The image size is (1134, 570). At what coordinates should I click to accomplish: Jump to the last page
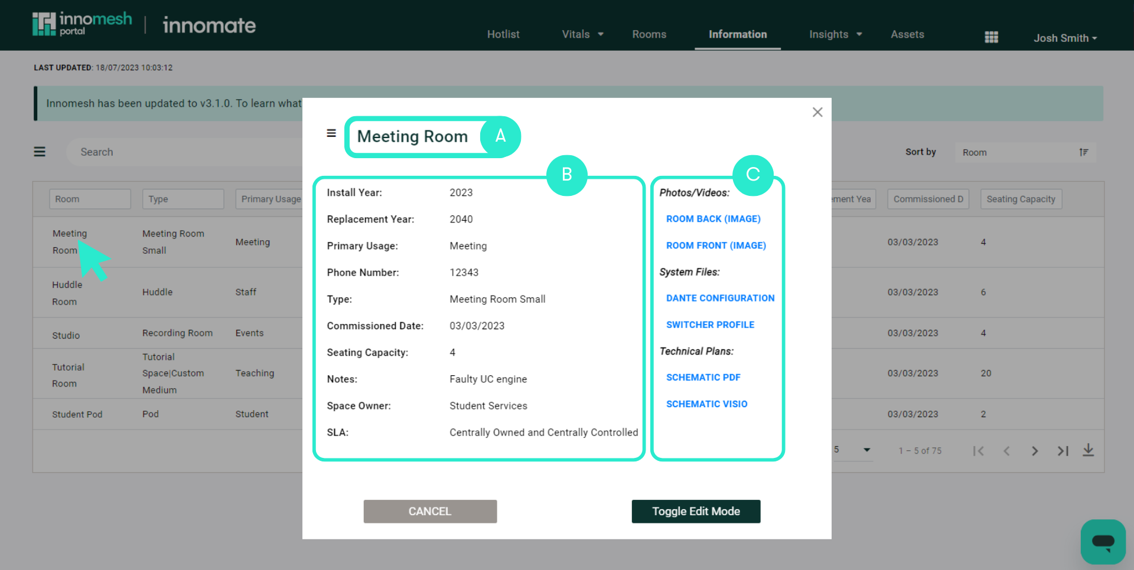(x=1063, y=451)
